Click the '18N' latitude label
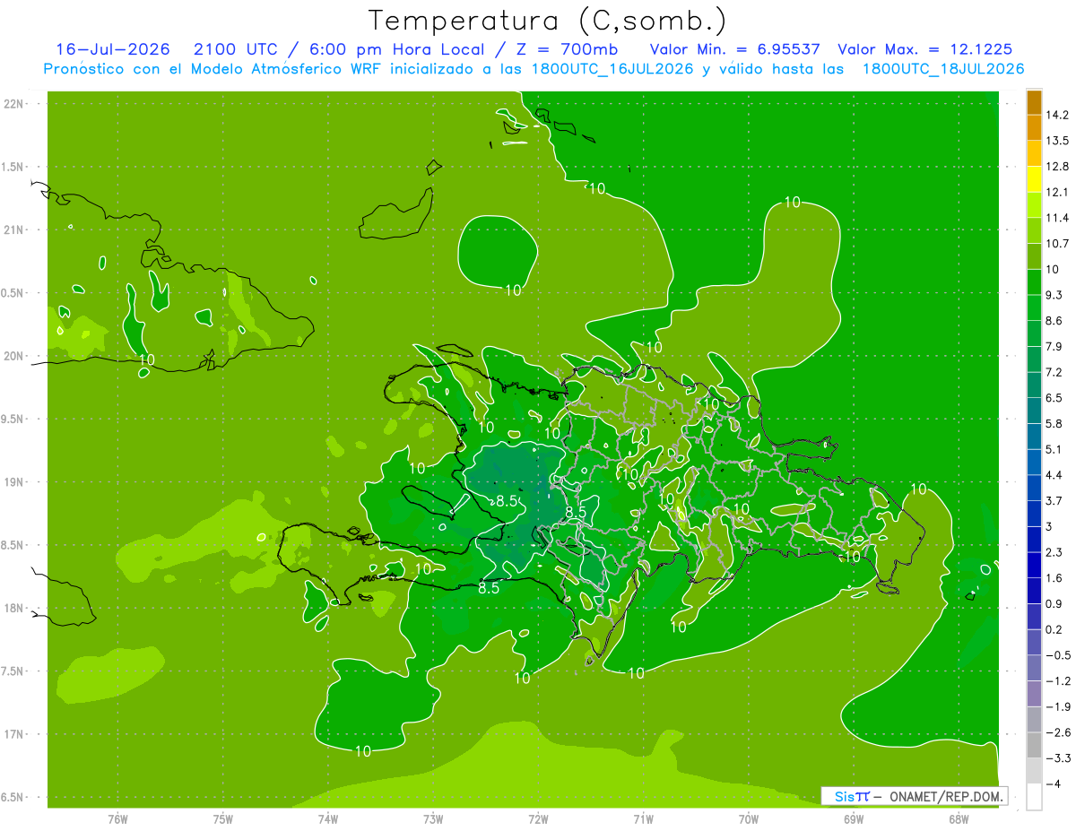Viewport: 1076px width, 831px height. (14, 609)
